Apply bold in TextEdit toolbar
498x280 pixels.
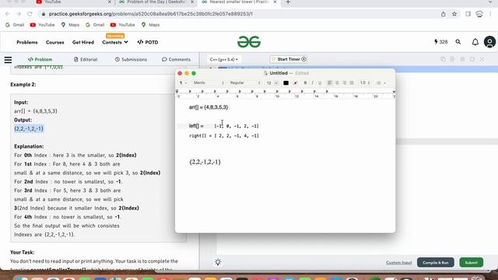(305, 83)
